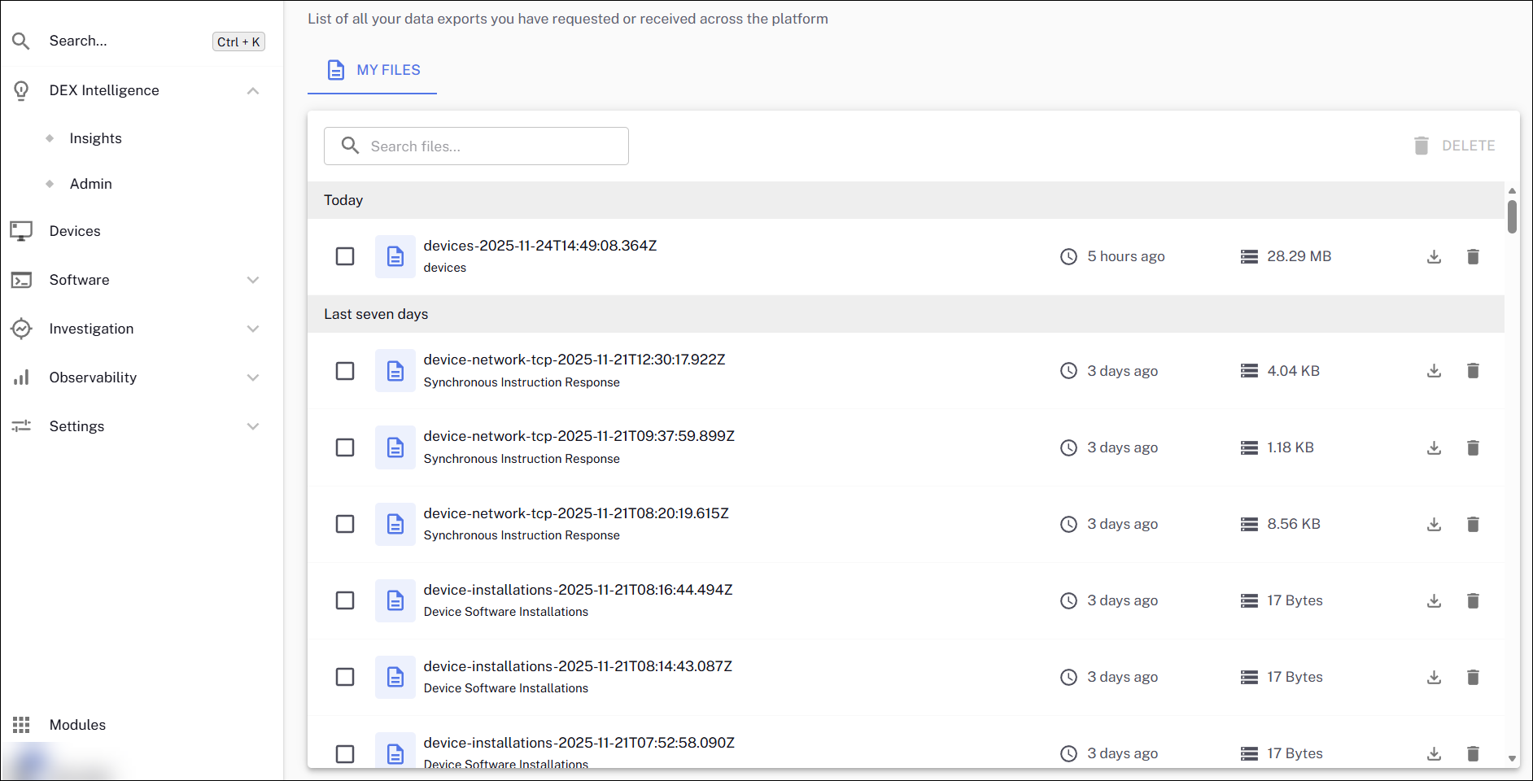Delete device-installations T08:14:43 export via trash icon
This screenshot has width=1533, height=781.
(1472, 677)
